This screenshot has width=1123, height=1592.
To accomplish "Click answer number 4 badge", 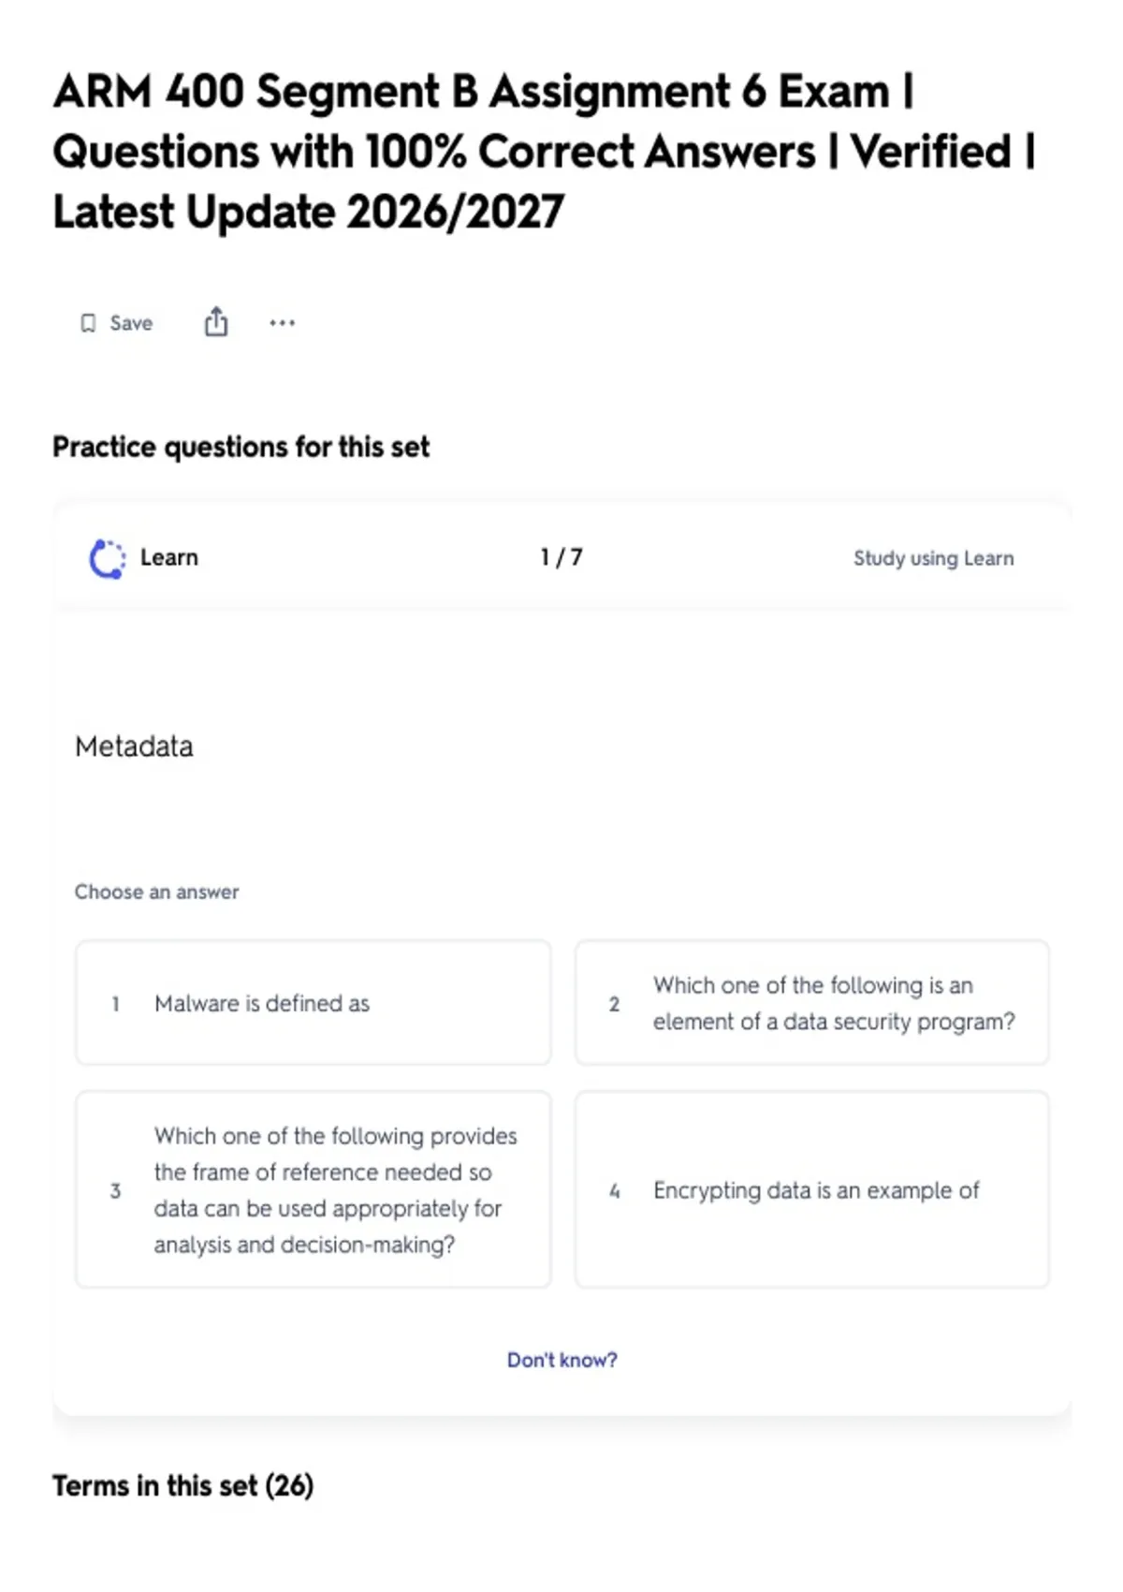I will 614,1190.
